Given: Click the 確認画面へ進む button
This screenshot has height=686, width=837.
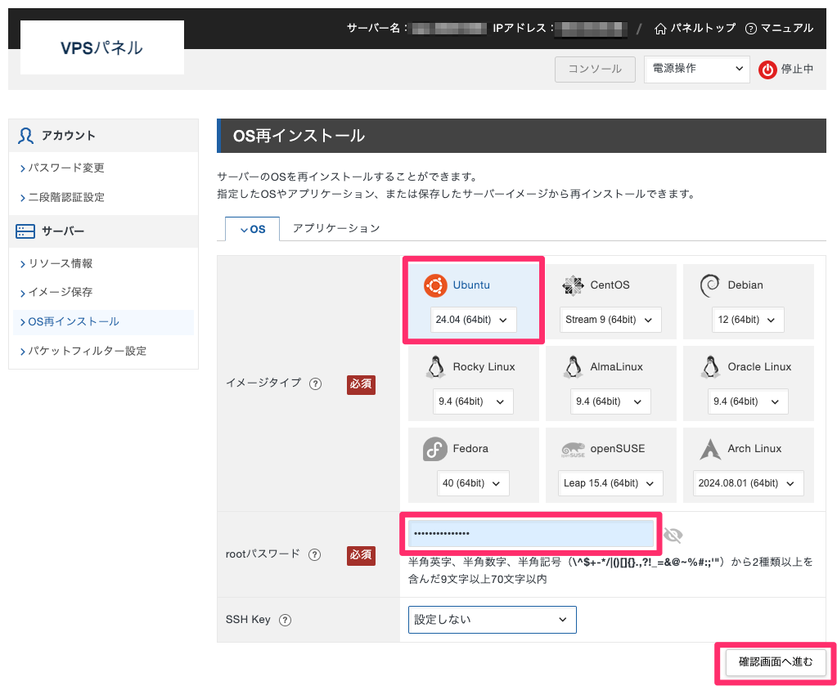Looking at the screenshot, I should 776,661.
